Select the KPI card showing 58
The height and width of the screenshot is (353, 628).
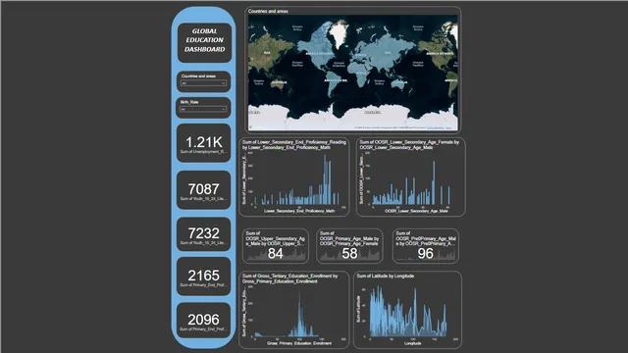point(349,246)
